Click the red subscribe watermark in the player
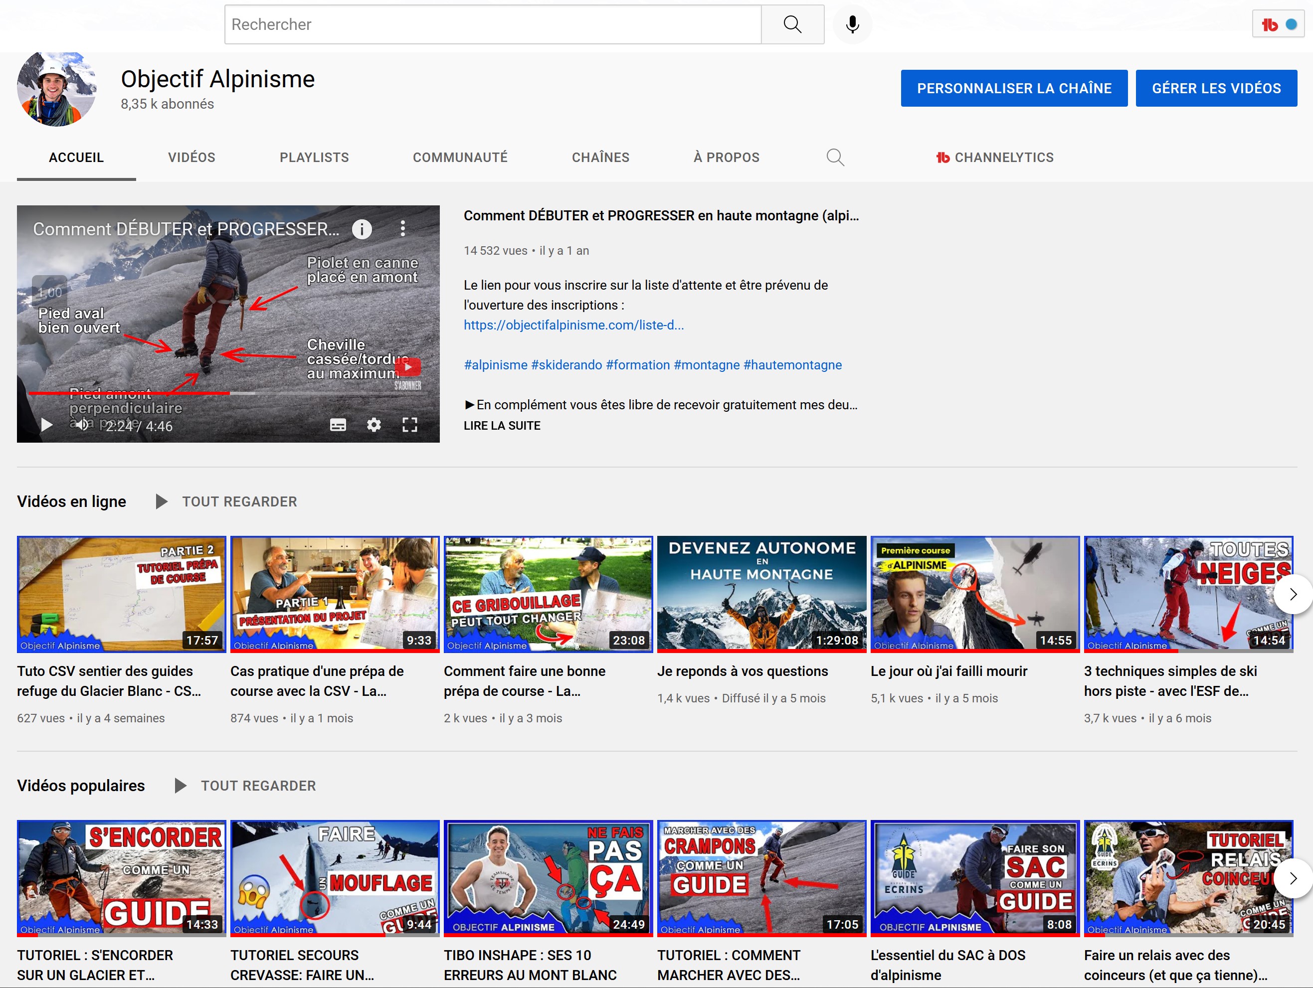The width and height of the screenshot is (1313, 988). pos(408,373)
